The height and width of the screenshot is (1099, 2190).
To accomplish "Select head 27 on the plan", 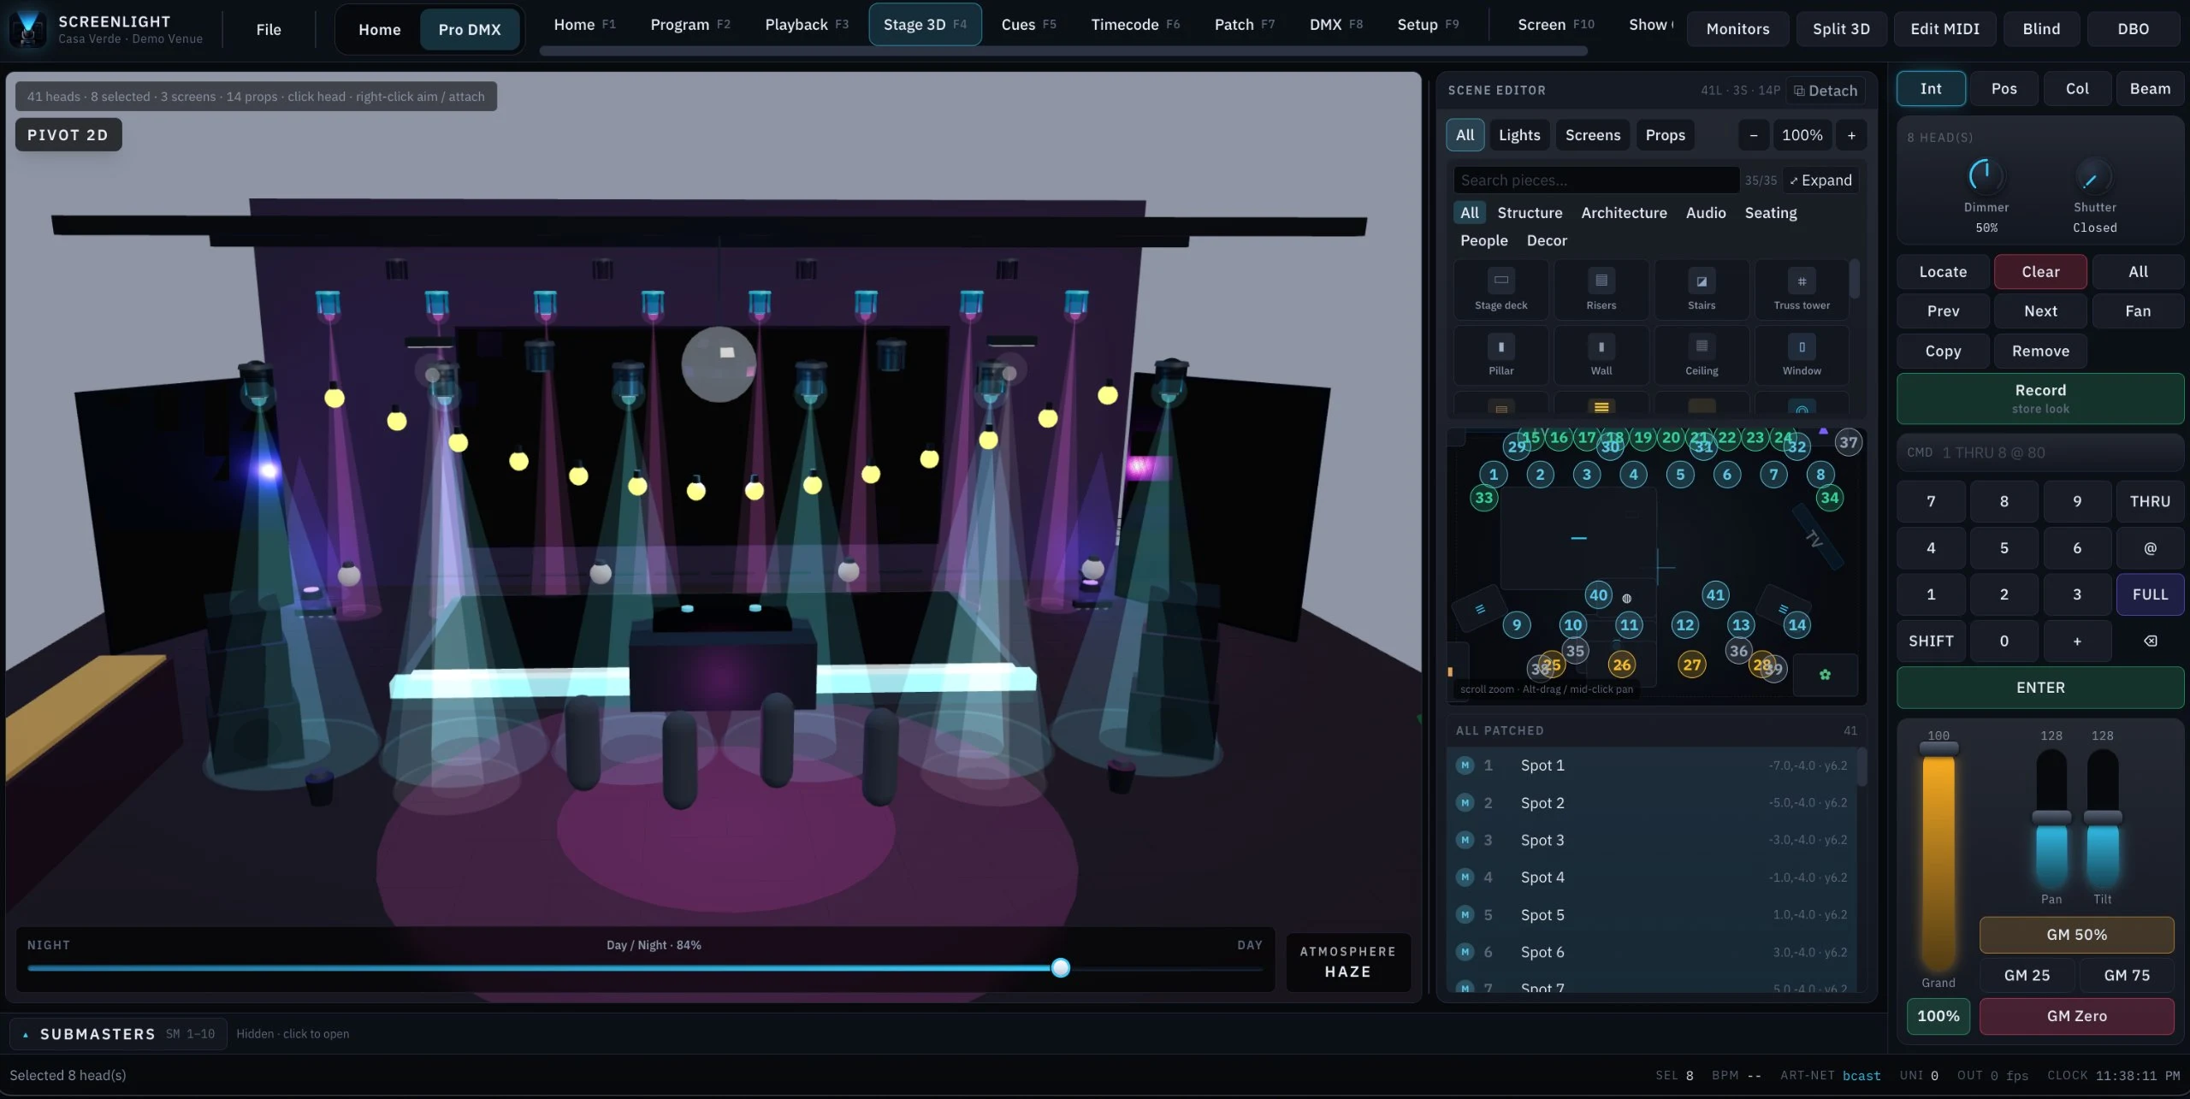I will (x=1691, y=665).
